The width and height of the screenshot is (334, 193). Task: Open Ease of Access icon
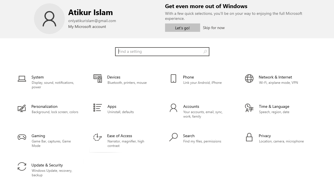tap(97, 137)
